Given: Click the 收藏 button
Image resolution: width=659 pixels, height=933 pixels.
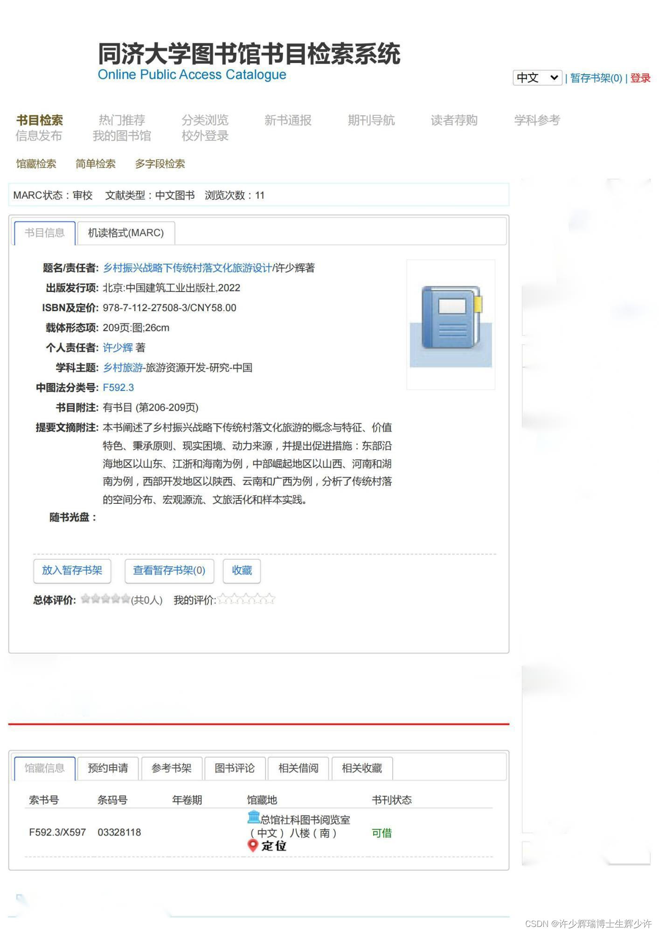Looking at the screenshot, I should pos(242,571).
